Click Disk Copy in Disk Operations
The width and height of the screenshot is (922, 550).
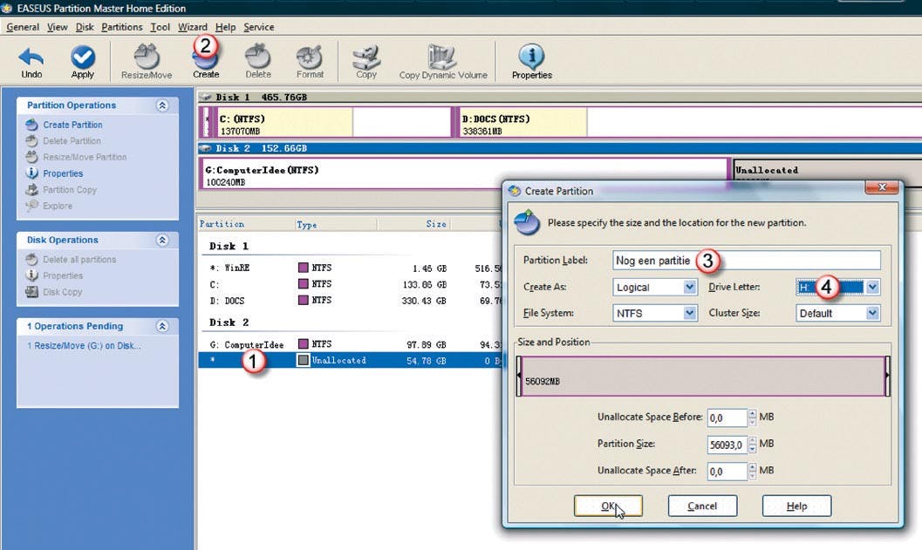(62, 292)
